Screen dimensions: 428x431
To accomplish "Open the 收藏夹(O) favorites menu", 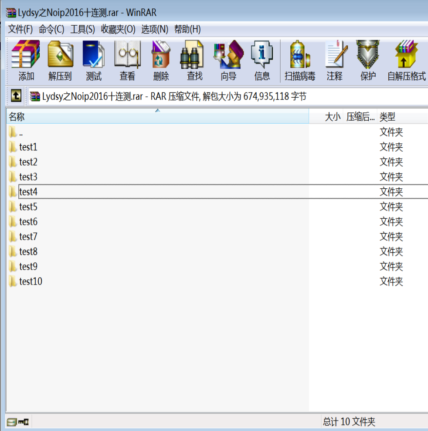I will [118, 30].
